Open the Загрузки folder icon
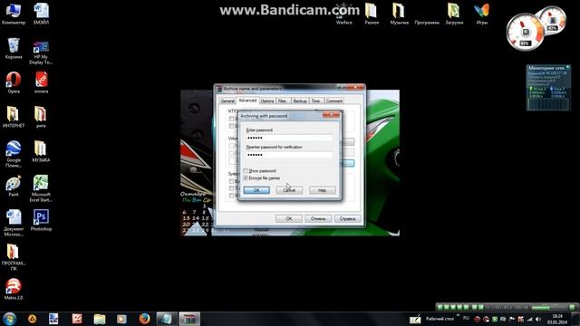Screen dimensions: 580x326 click(x=454, y=14)
